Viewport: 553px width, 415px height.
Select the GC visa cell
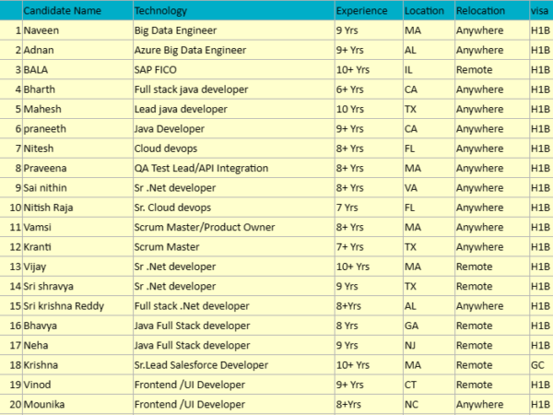tap(538, 364)
